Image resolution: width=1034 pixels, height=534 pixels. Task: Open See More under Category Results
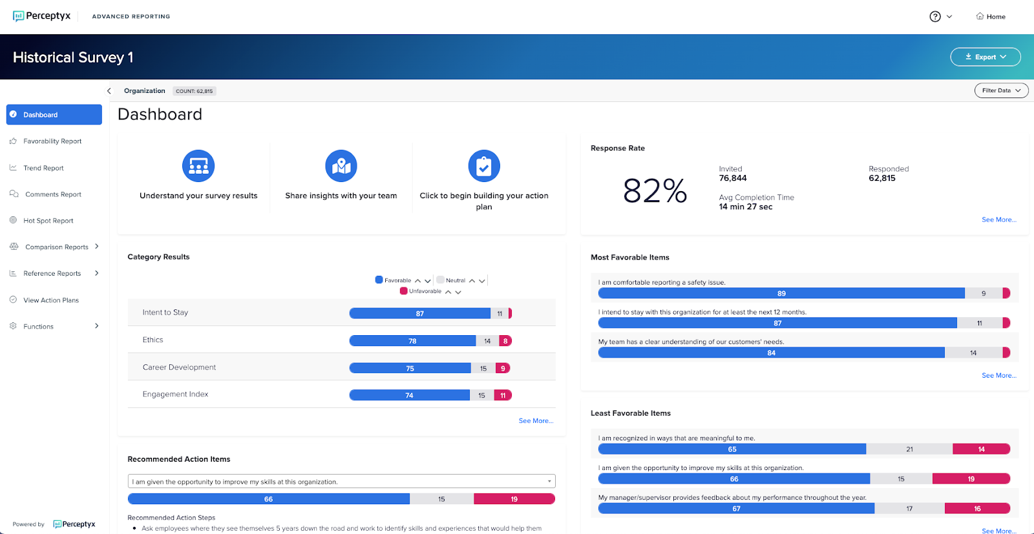point(536,420)
